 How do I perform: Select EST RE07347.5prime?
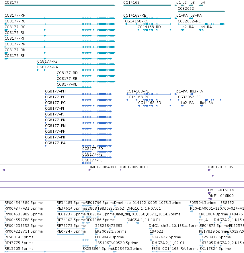coord(71,231)
